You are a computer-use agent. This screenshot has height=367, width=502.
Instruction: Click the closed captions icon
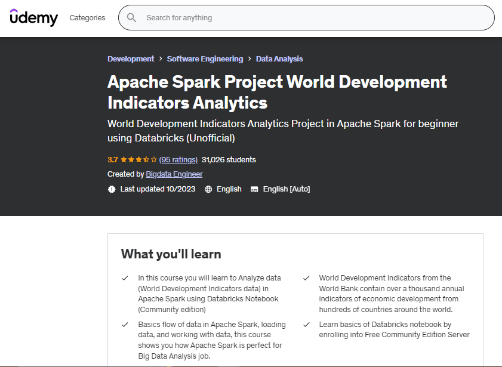click(254, 189)
